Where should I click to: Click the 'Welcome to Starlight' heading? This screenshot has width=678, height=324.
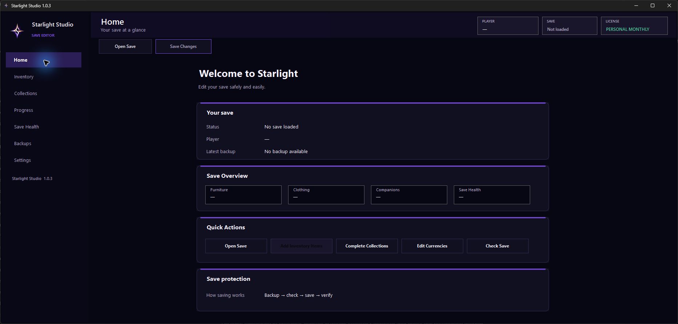[x=249, y=74]
